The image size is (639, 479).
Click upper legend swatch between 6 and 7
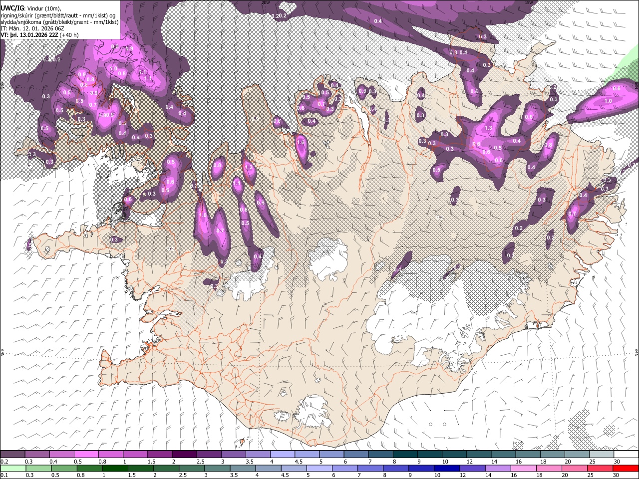tap(356, 455)
